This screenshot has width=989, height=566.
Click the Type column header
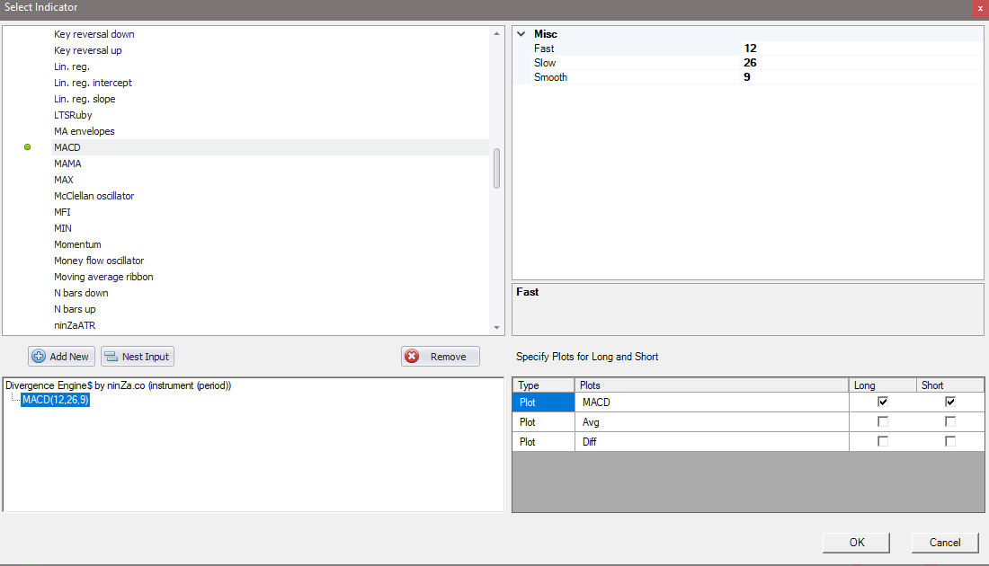[543, 385]
